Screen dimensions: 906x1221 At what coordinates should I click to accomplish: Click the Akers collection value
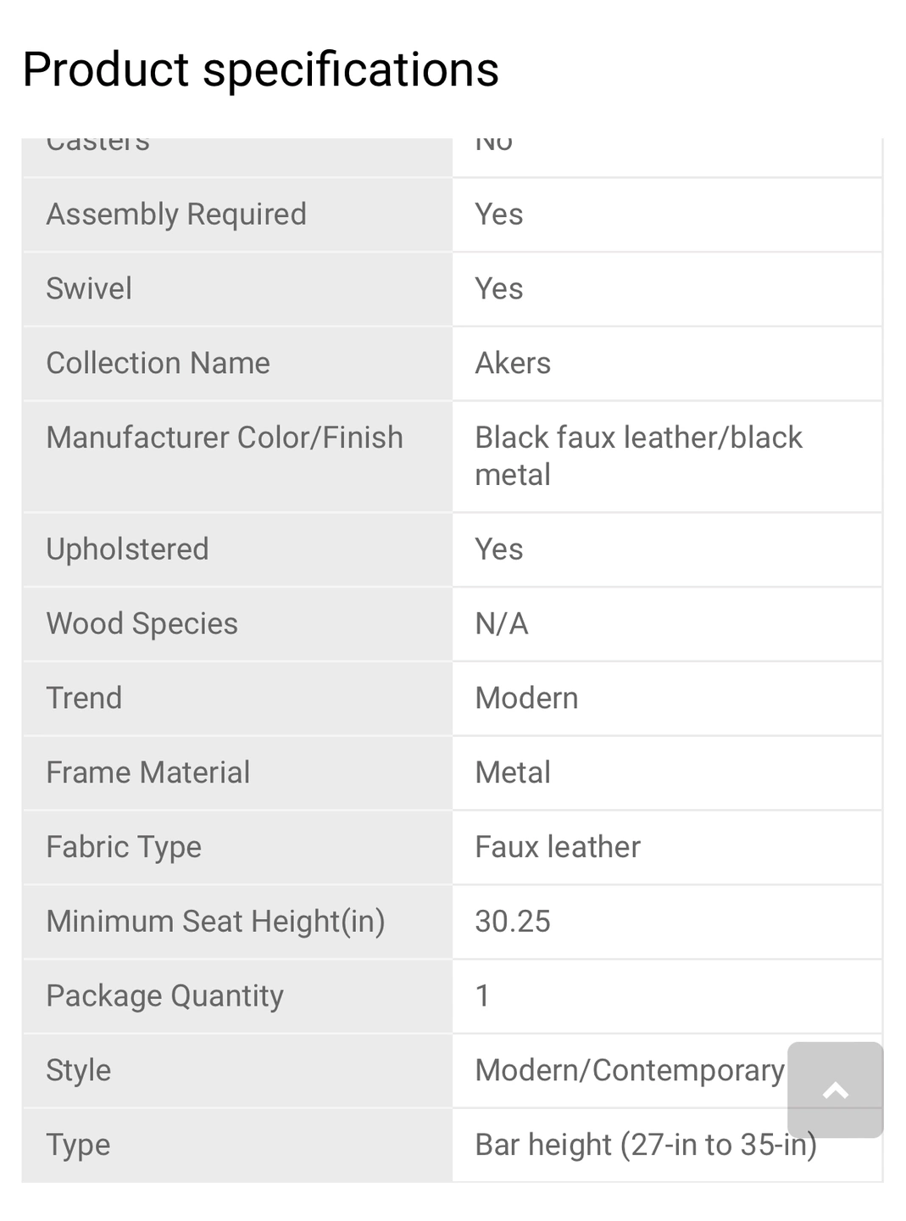click(513, 364)
